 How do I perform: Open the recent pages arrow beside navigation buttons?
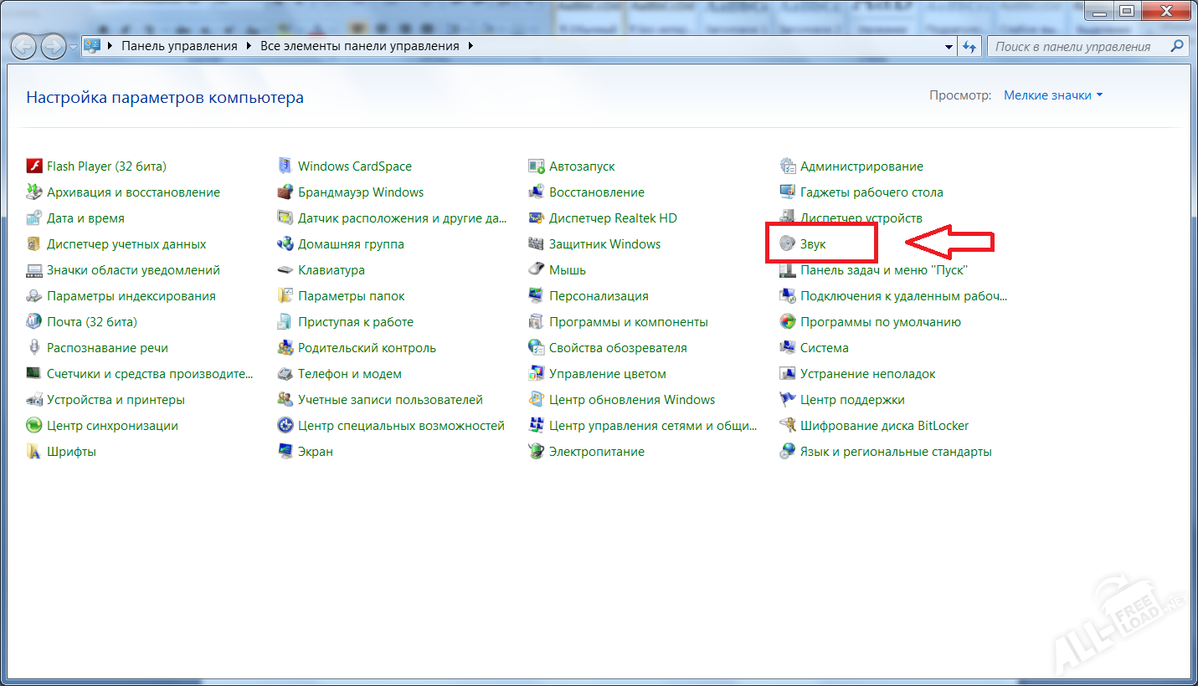point(74,47)
